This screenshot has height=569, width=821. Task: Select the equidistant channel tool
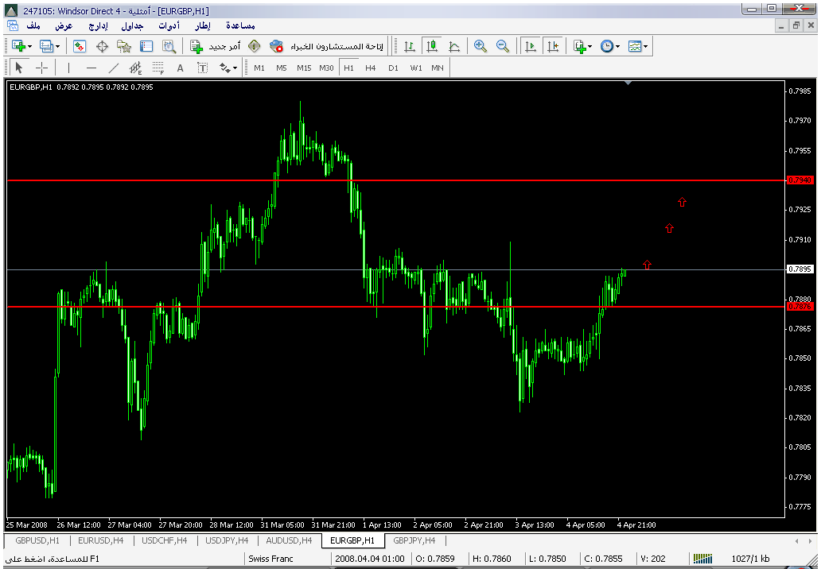tap(136, 68)
